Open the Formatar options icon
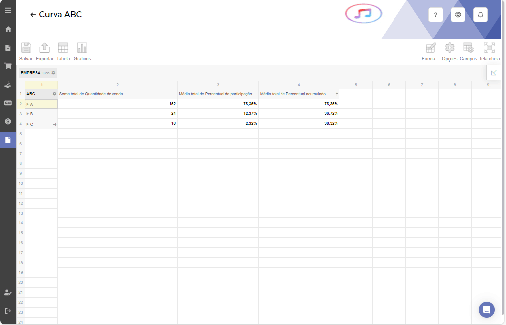The width and height of the screenshot is (506, 325). pyautogui.click(x=431, y=48)
